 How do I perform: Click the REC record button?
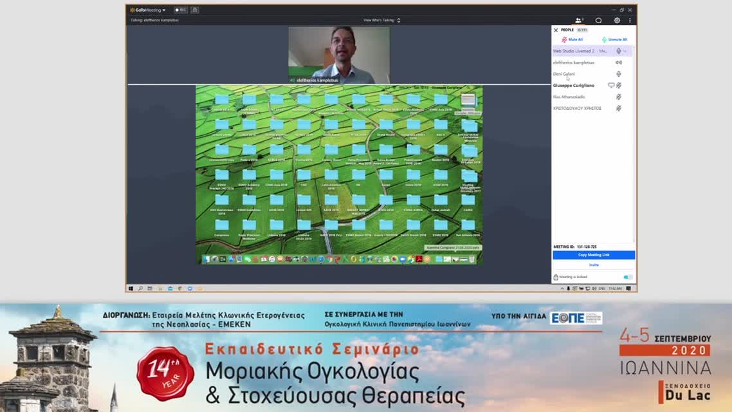coord(180,10)
